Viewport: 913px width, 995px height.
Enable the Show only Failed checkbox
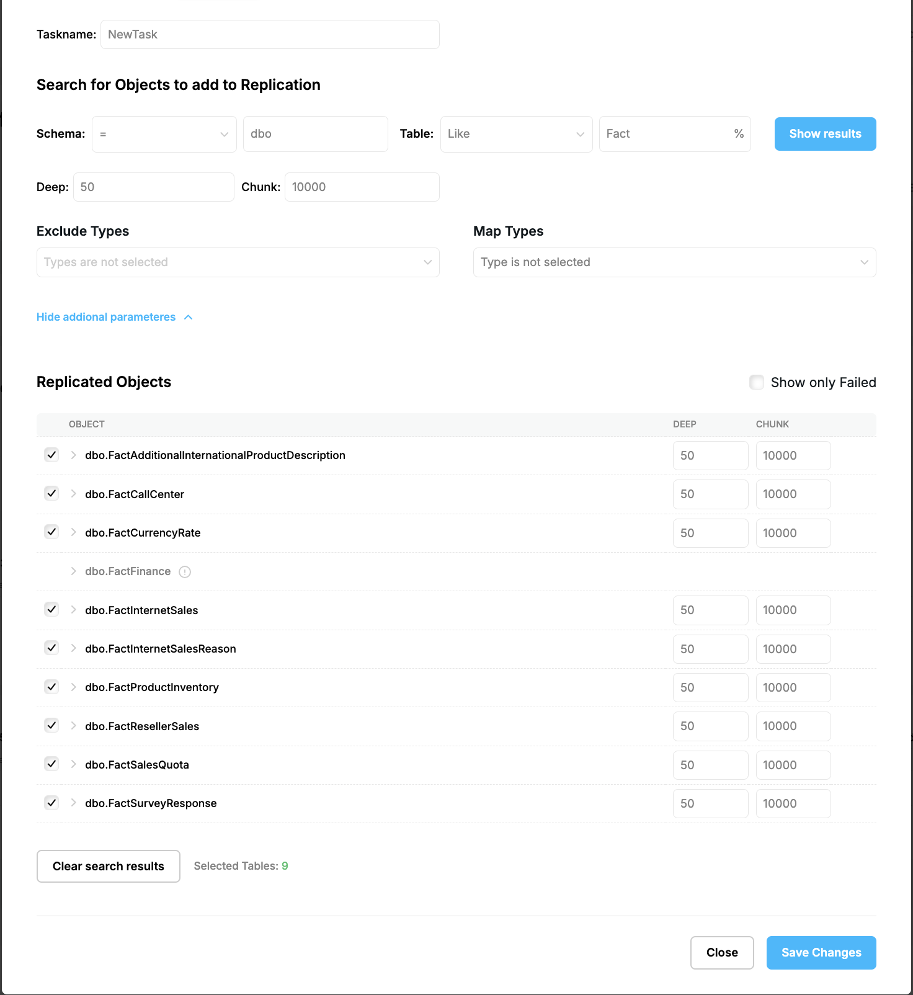757,382
